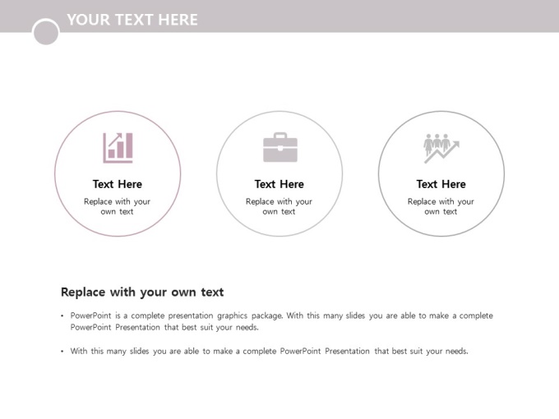Select the mauve-outlined left circle

pos(118,173)
